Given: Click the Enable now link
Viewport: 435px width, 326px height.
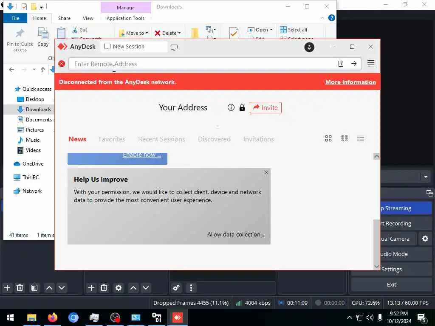Looking at the screenshot, I should (x=142, y=155).
